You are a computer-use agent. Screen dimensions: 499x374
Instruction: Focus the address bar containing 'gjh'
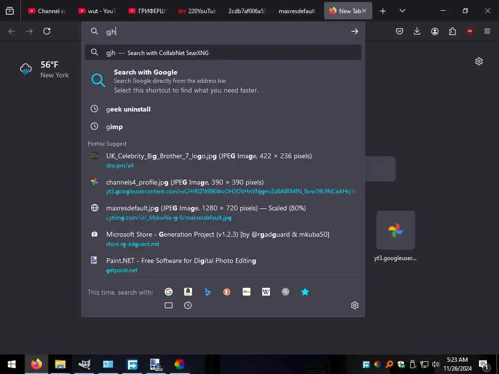(x=223, y=31)
